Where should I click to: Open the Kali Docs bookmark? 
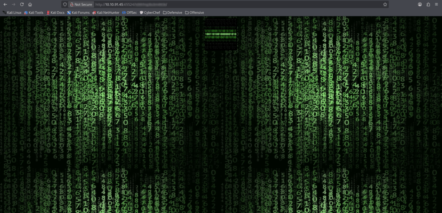[x=55, y=13]
